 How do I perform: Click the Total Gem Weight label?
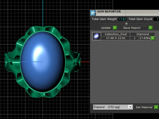pyautogui.click(x=104, y=19)
